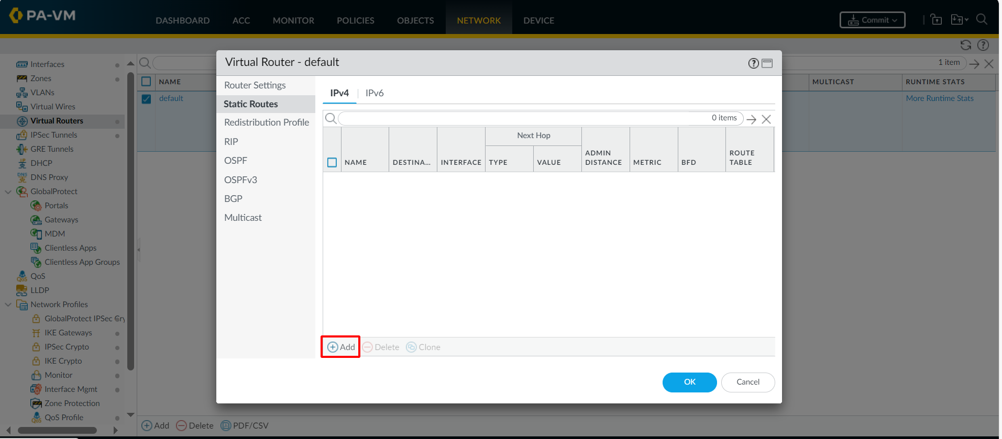Click the IPSec Tunnels sidebar icon

(21, 135)
